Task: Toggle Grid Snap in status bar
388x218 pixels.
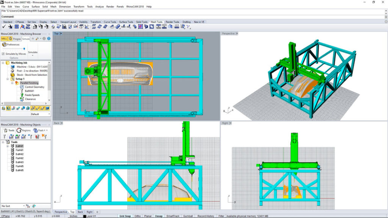Action: 125,216
